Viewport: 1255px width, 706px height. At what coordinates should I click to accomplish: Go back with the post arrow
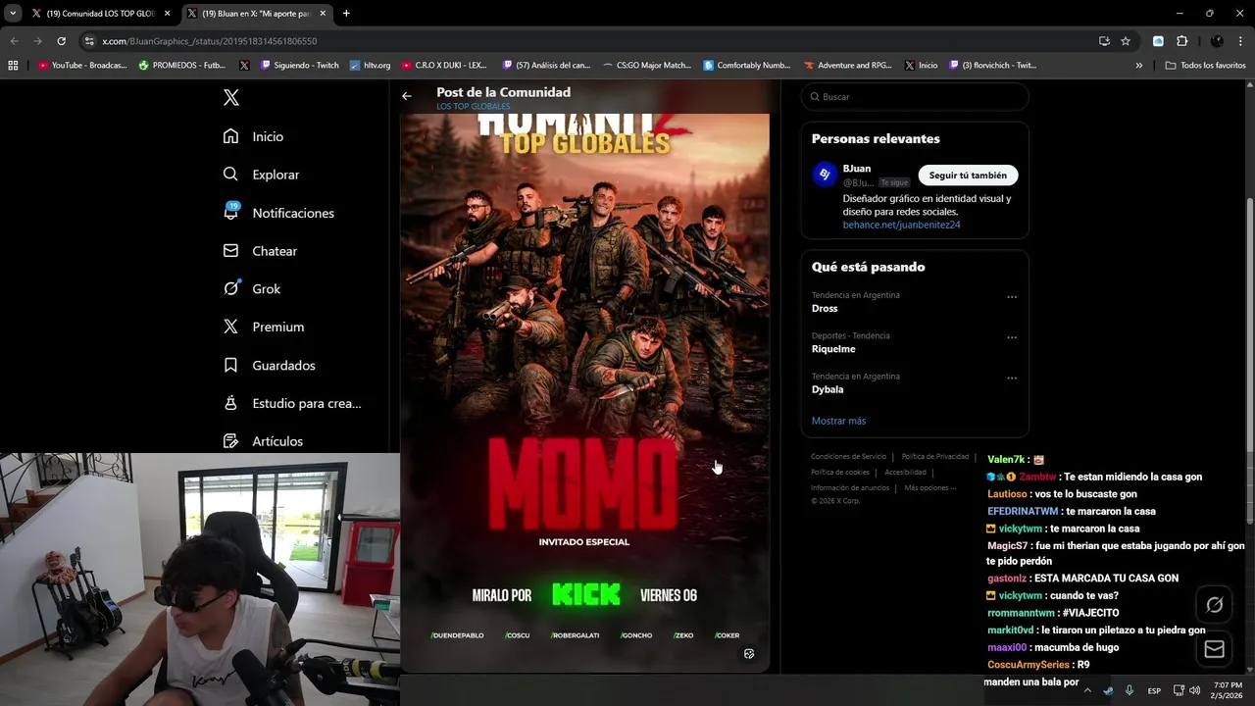pos(407,96)
